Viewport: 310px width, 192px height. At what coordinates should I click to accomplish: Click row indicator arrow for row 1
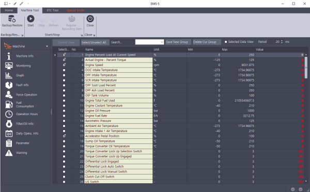coord(55,55)
